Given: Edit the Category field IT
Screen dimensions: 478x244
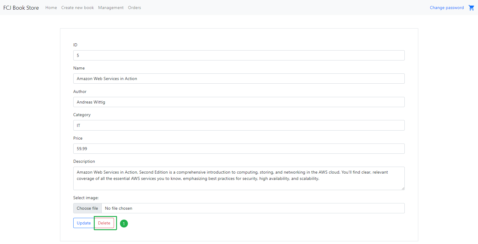Looking at the screenshot, I should click(x=239, y=125).
